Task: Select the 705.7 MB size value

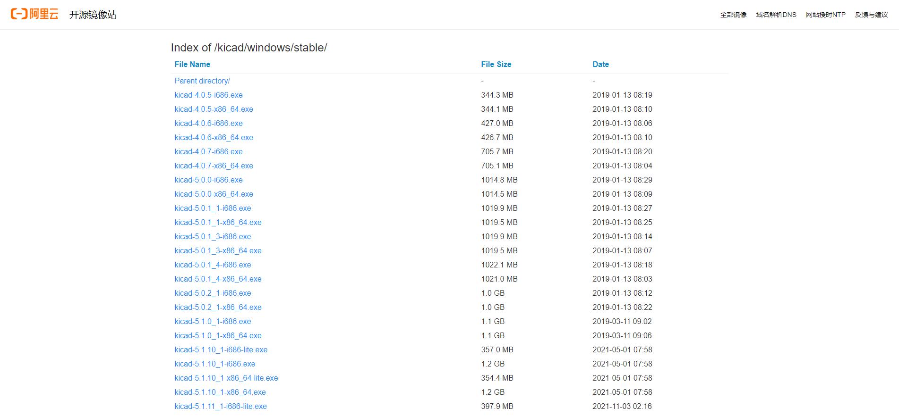Action: coord(497,151)
